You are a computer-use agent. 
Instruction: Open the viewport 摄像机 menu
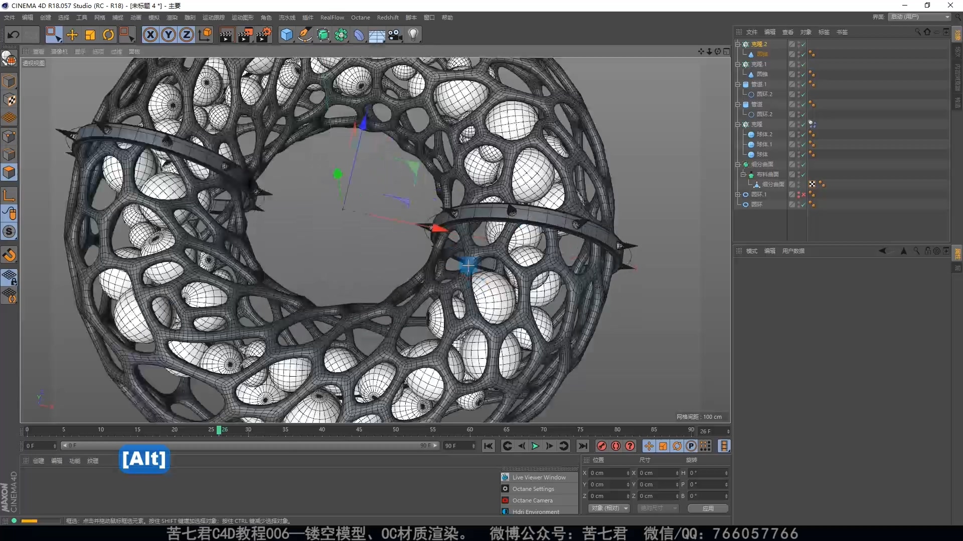pyautogui.click(x=59, y=52)
